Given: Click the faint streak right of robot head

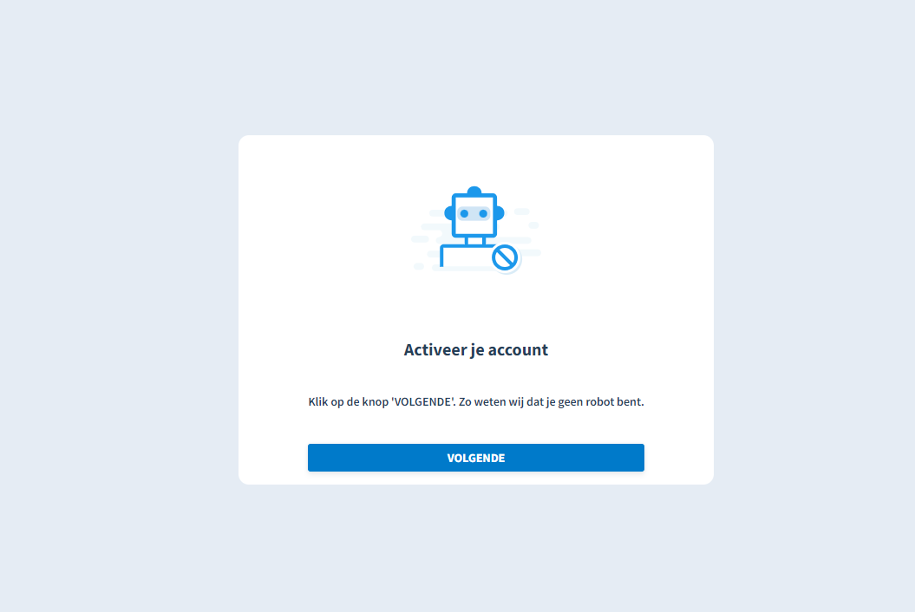Looking at the screenshot, I should (x=522, y=212).
